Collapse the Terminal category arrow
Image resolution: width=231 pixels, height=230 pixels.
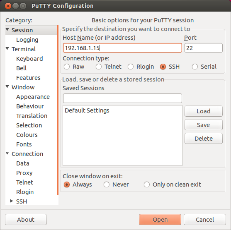(x=7, y=48)
